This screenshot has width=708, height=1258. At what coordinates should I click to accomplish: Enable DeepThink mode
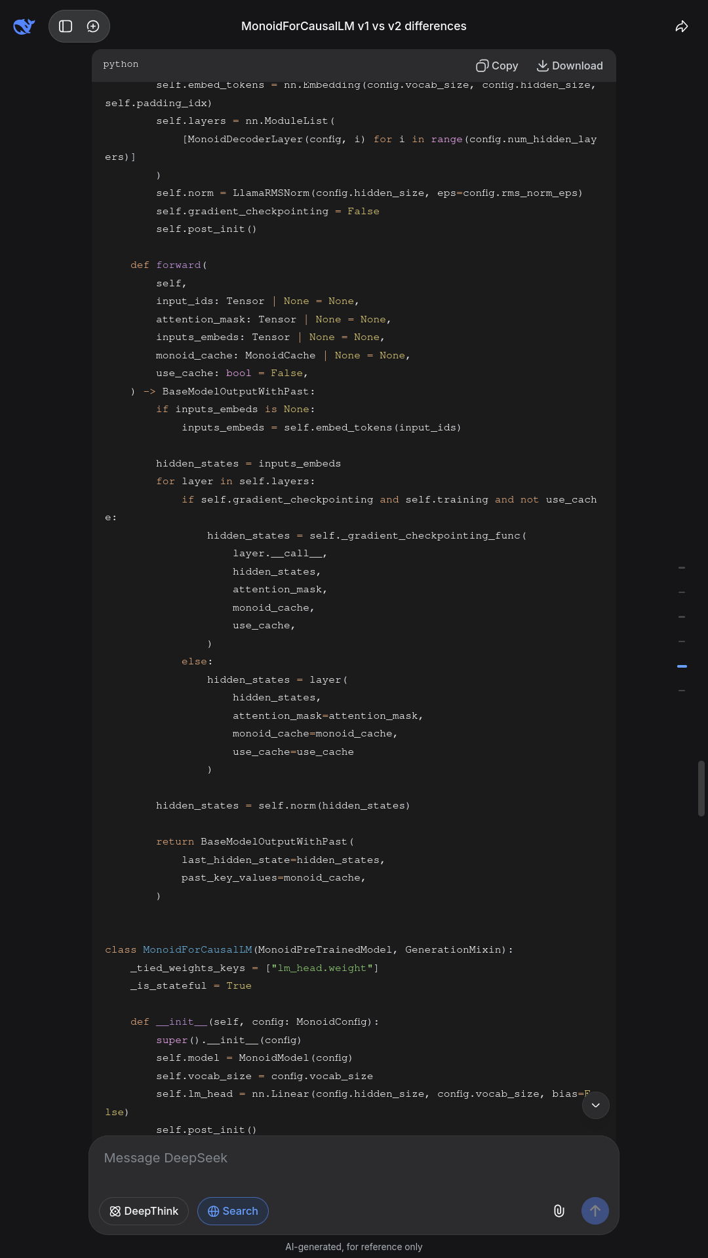(x=144, y=1211)
